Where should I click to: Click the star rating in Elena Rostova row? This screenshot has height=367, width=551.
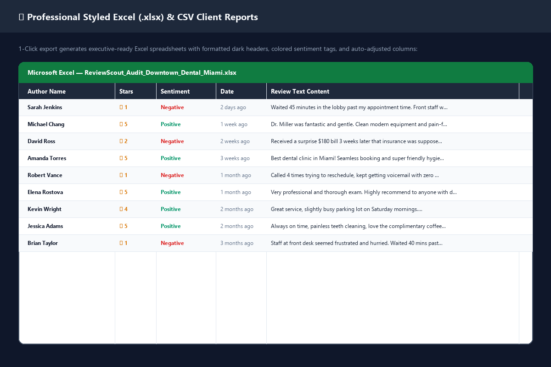click(x=124, y=192)
